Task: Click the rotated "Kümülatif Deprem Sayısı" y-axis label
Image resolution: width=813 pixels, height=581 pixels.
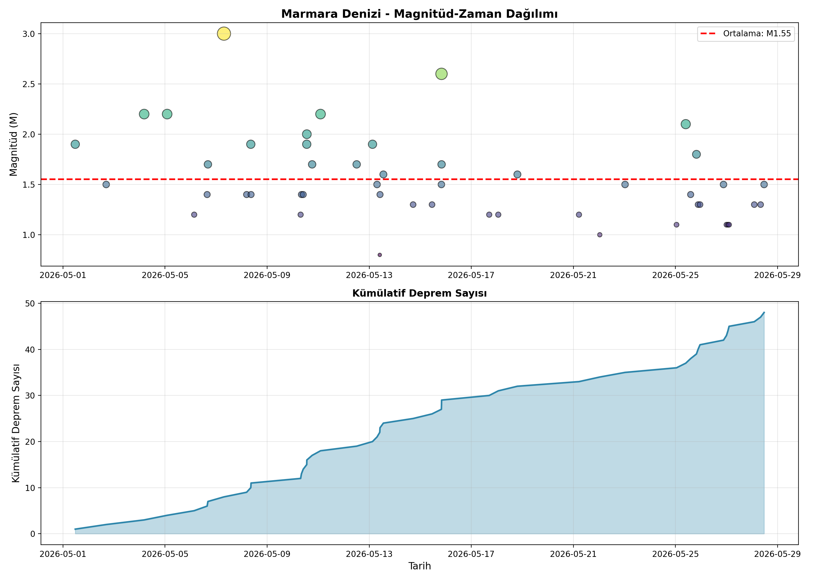Action: click(15, 423)
